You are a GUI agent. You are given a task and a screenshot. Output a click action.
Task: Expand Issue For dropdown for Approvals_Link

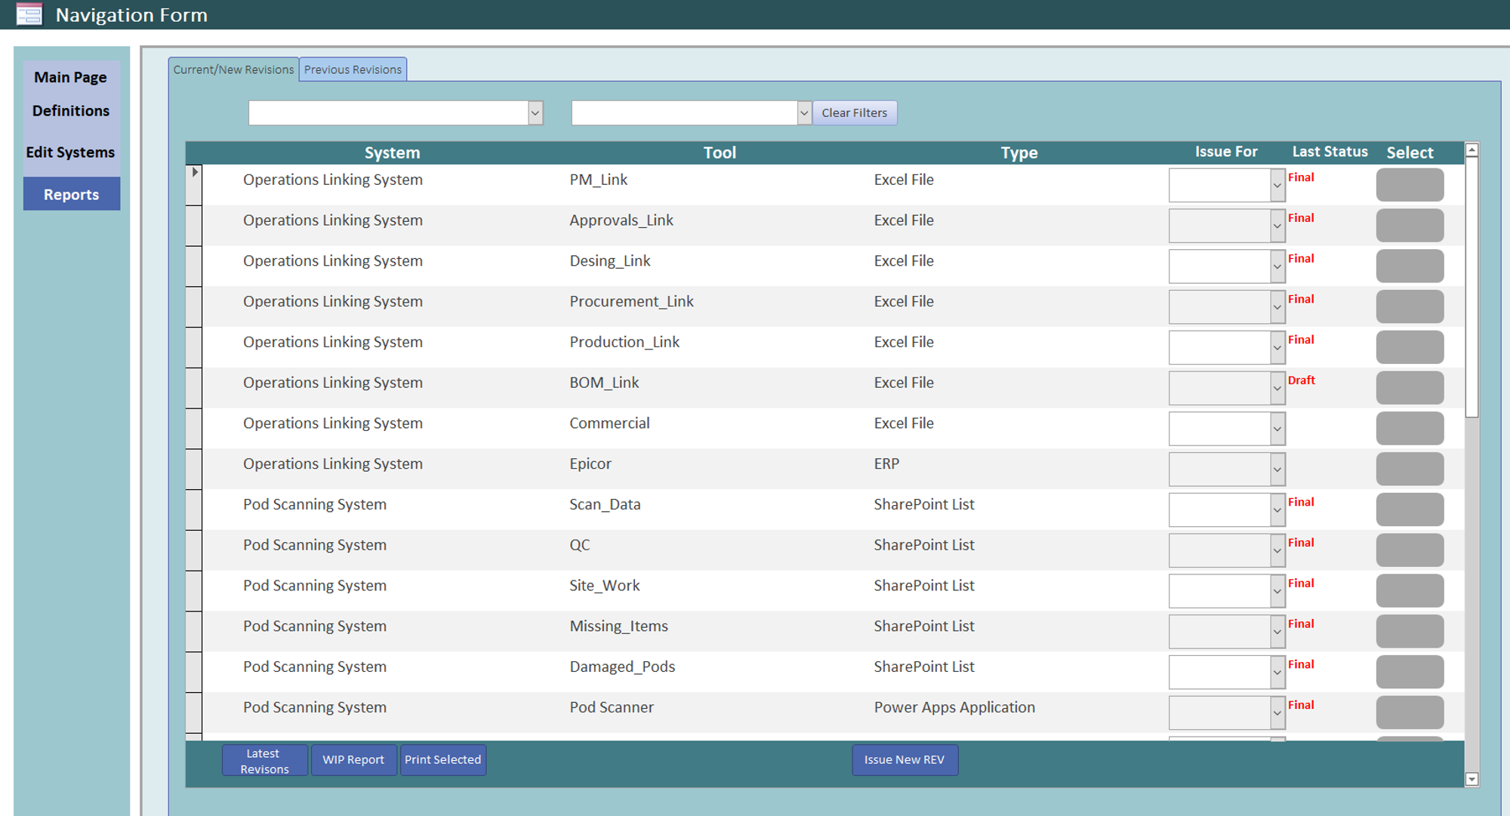(1277, 226)
